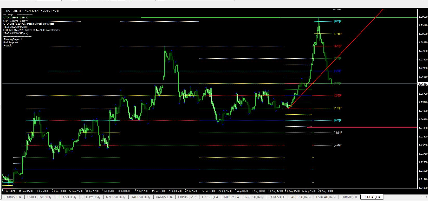The height and width of the screenshot is (201, 428).
Task: Click the '3 Aug 08:00' time axis label
Action: click(x=242, y=191)
